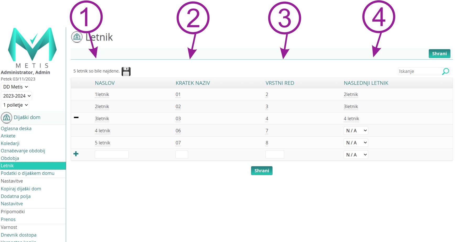Select Koledarji from the sidebar menu
The image size is (455, 242).
tap(10, 143)
